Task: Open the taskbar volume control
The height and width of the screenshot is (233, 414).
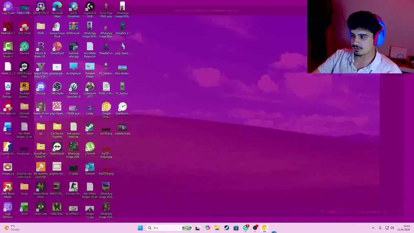Action: click(x=392, y=228)
